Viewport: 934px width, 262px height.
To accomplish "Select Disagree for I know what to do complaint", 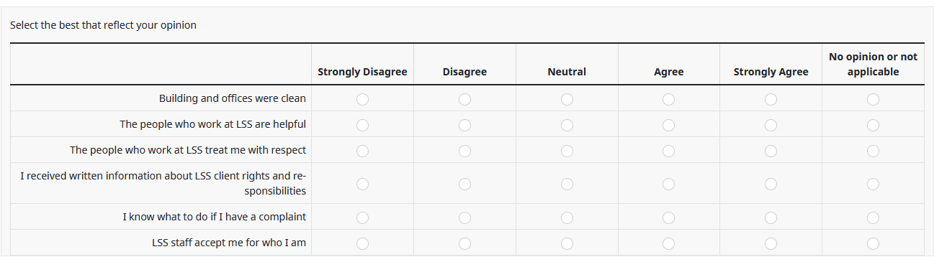I will click(x=464, y=217).
